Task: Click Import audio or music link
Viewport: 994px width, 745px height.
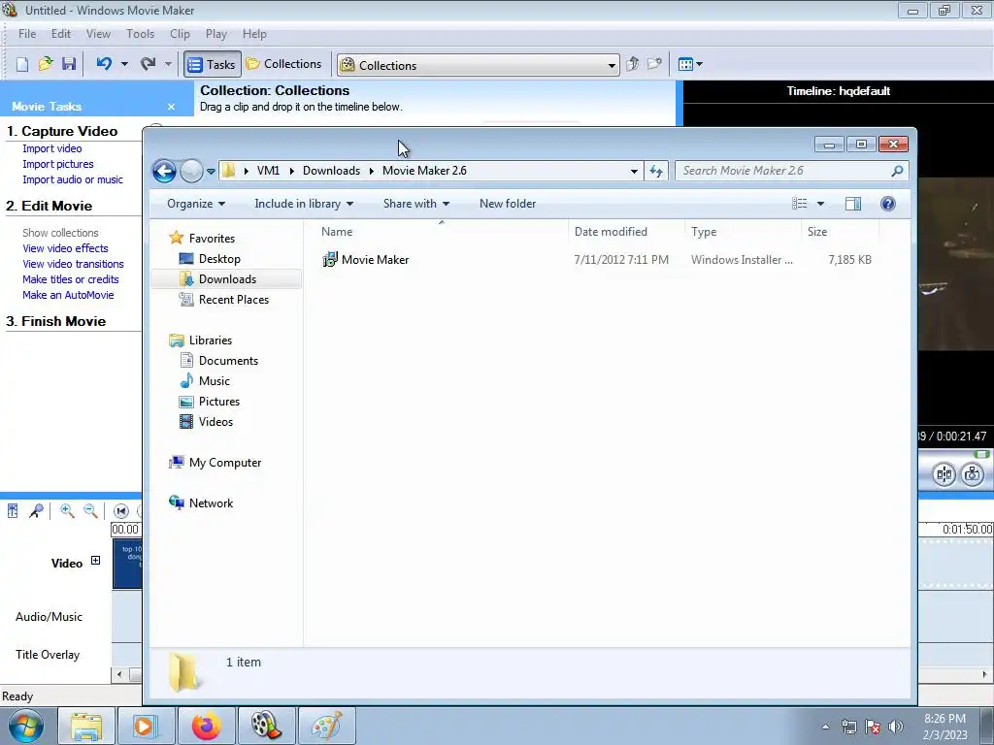Action: (x=73, y=179)
